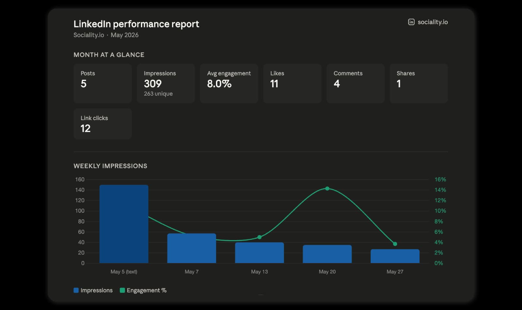The width and height of the screenshot is (522, 310).
Task: Select the Posts card showing 5
Action: coord(103,84)
